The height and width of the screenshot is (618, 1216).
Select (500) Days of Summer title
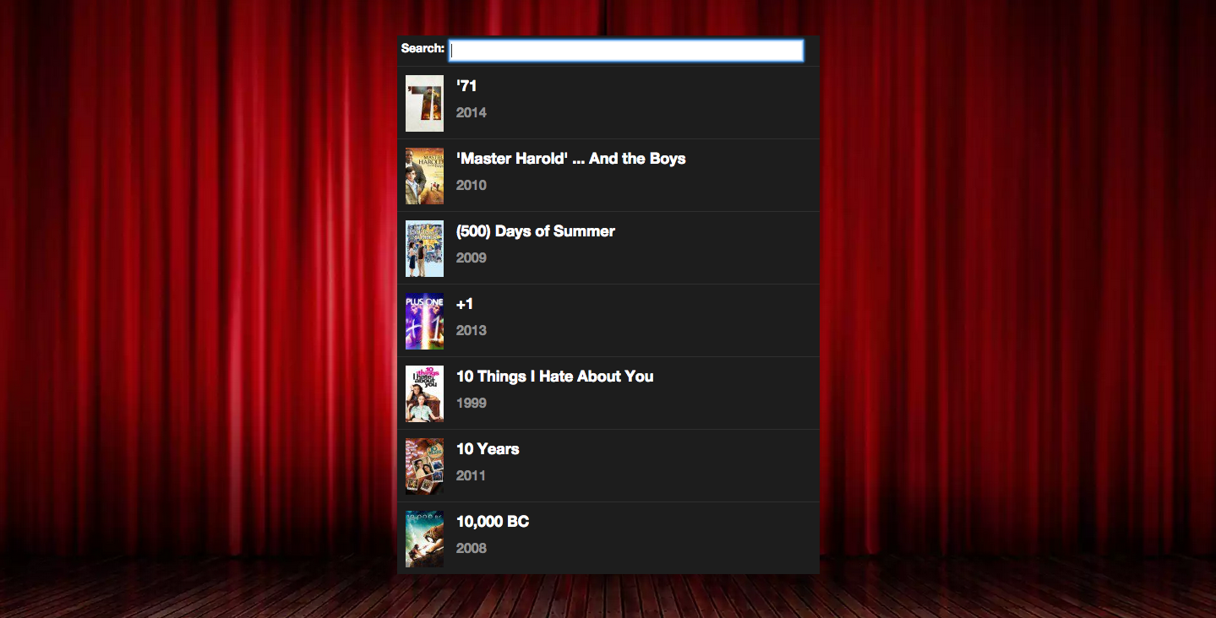(535, 230)
